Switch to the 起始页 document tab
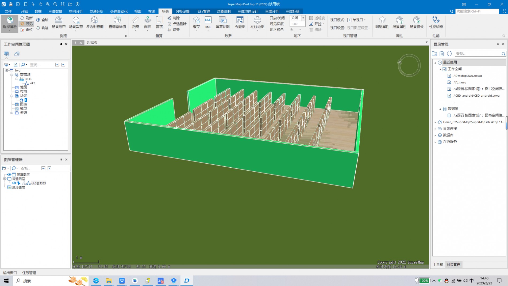Viewport: 508px width, 286px height. click(x=92, y=42)
